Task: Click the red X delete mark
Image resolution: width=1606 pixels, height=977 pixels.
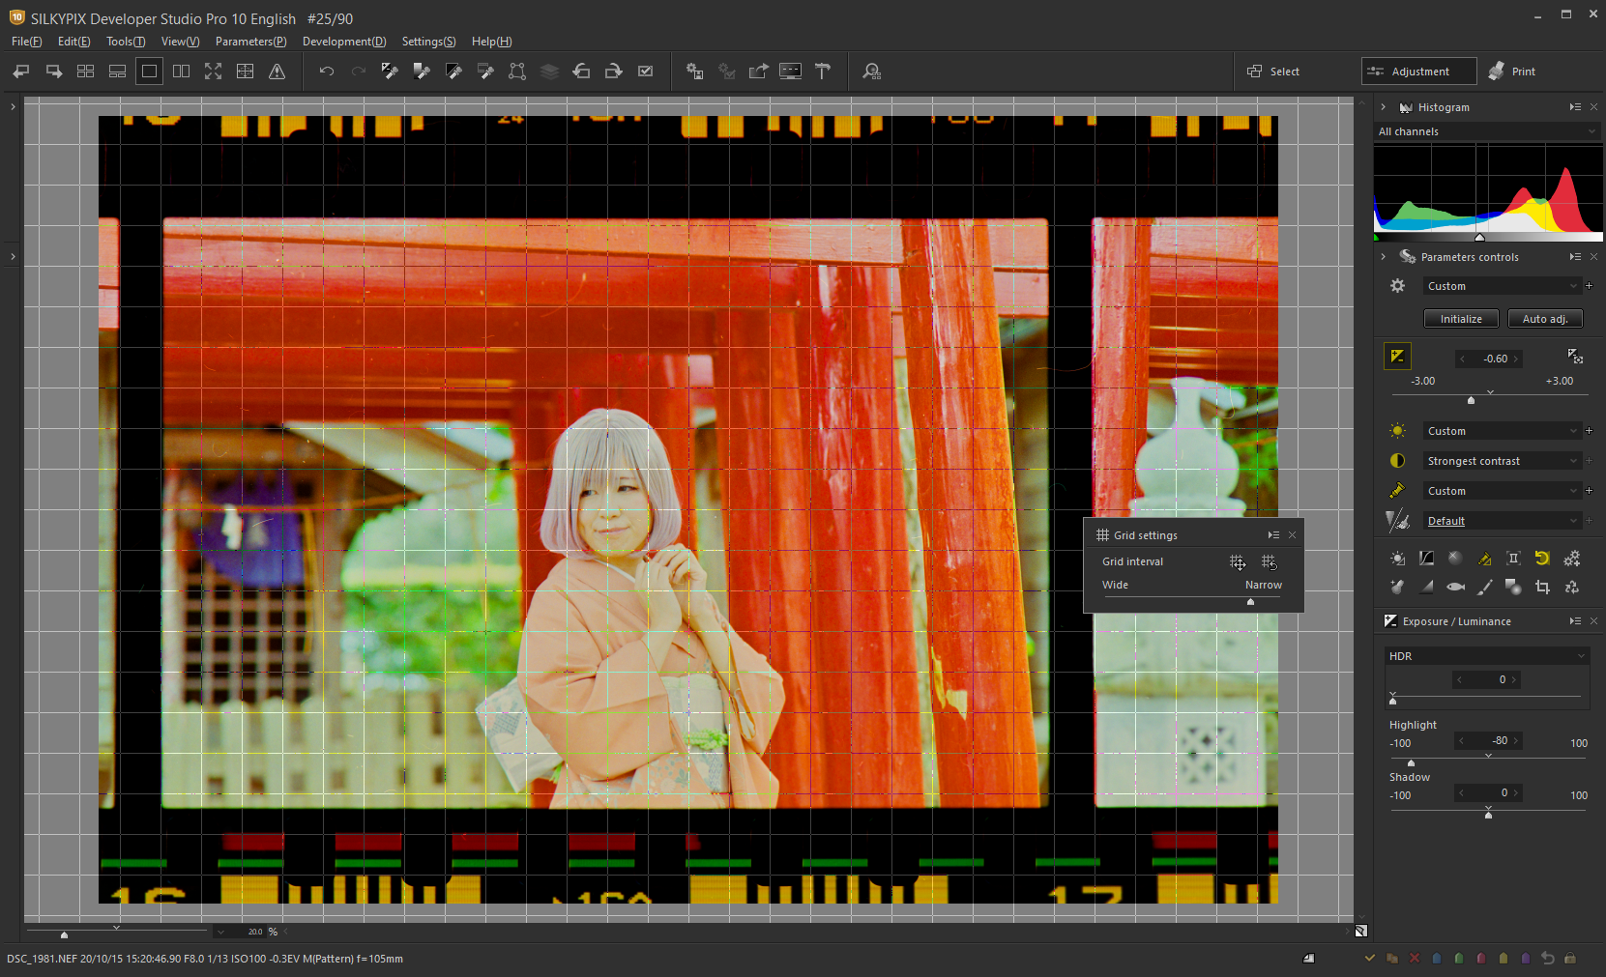Action: coord(1415,959)
